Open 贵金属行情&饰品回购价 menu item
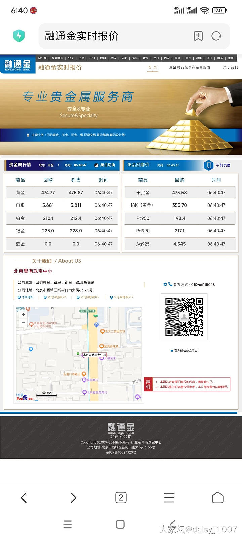The width and height of the screenshot is (242, 539). [x=190, y=67]
